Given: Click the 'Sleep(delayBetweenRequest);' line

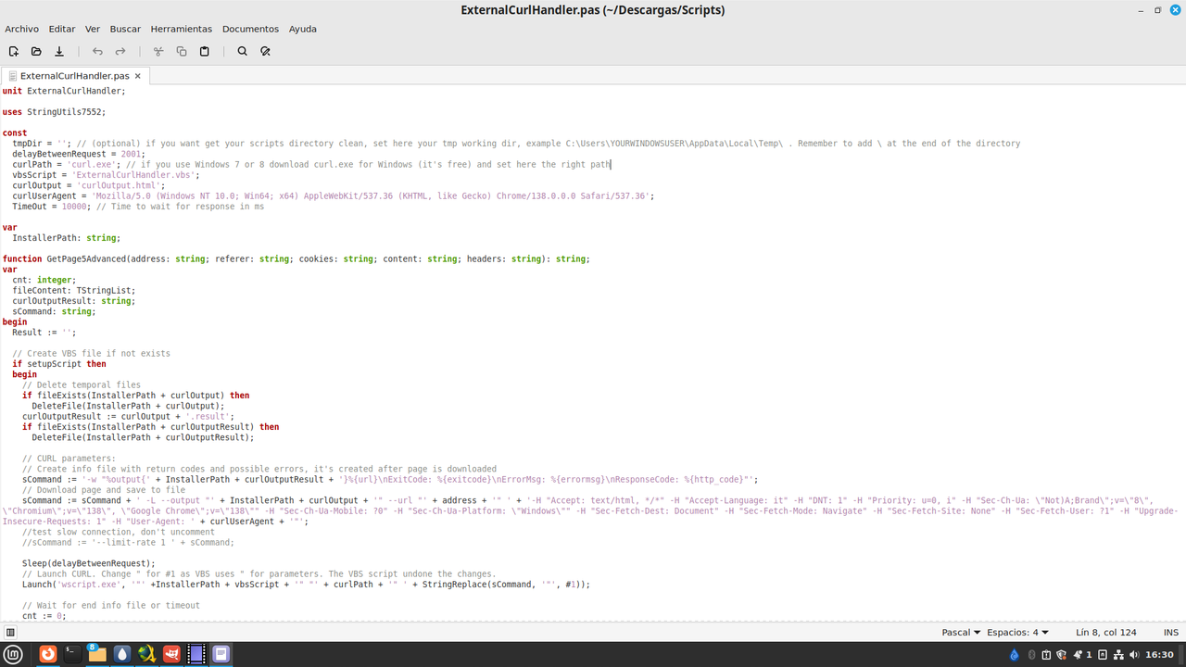Looking at the screenshot, I should (89, 563).
